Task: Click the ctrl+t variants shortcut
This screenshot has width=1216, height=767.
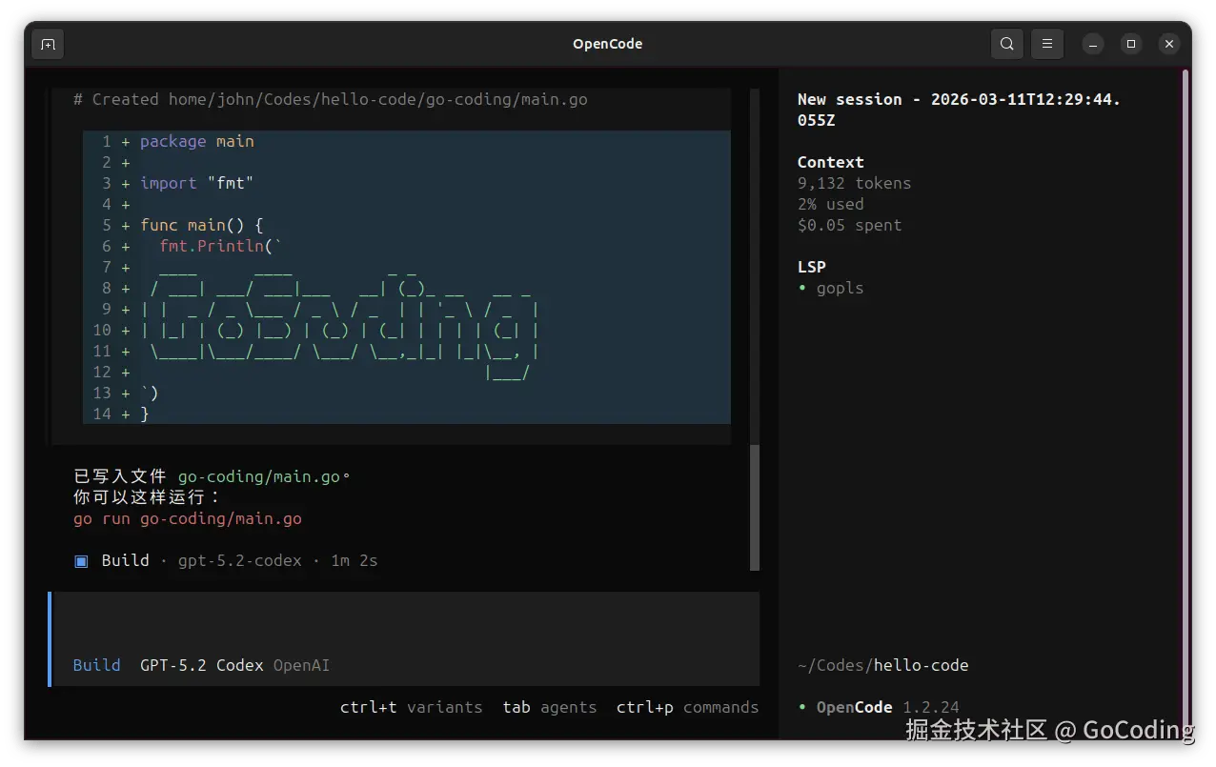Action: point(411,707)
